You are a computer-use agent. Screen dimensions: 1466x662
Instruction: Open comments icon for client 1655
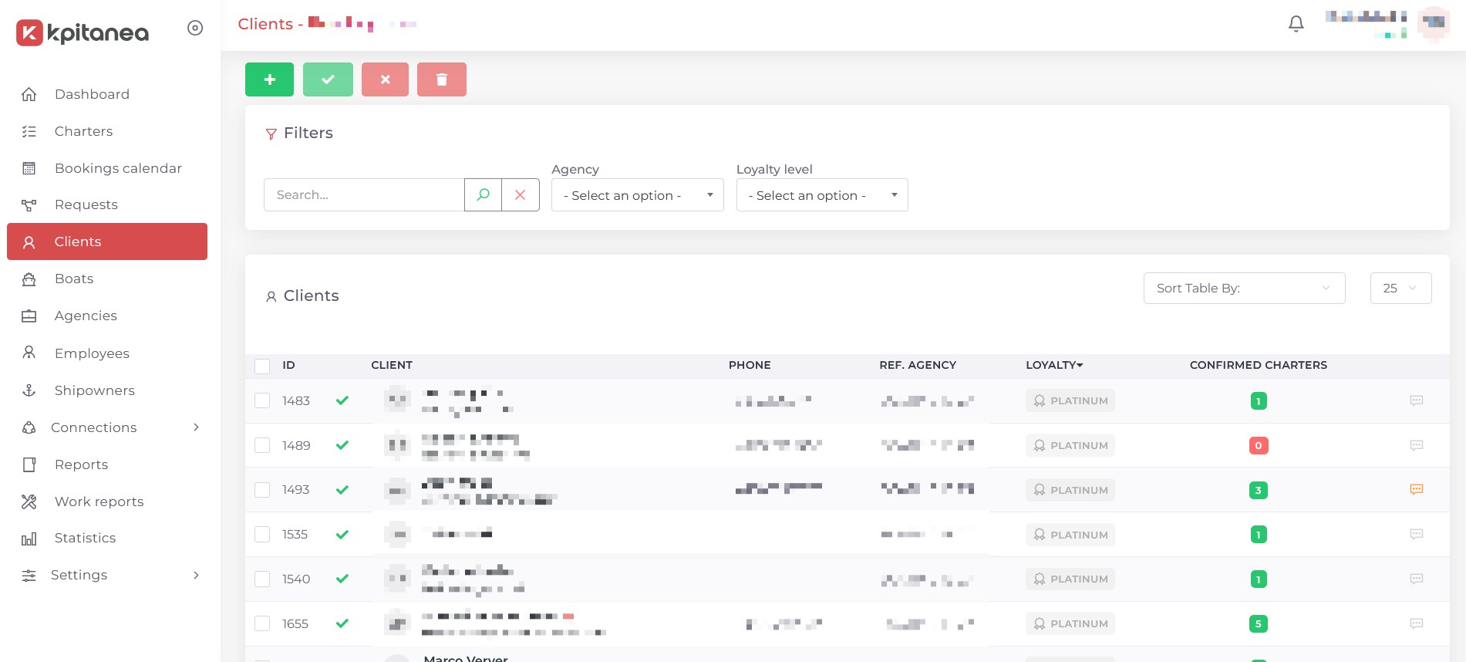pos(1417,623)
